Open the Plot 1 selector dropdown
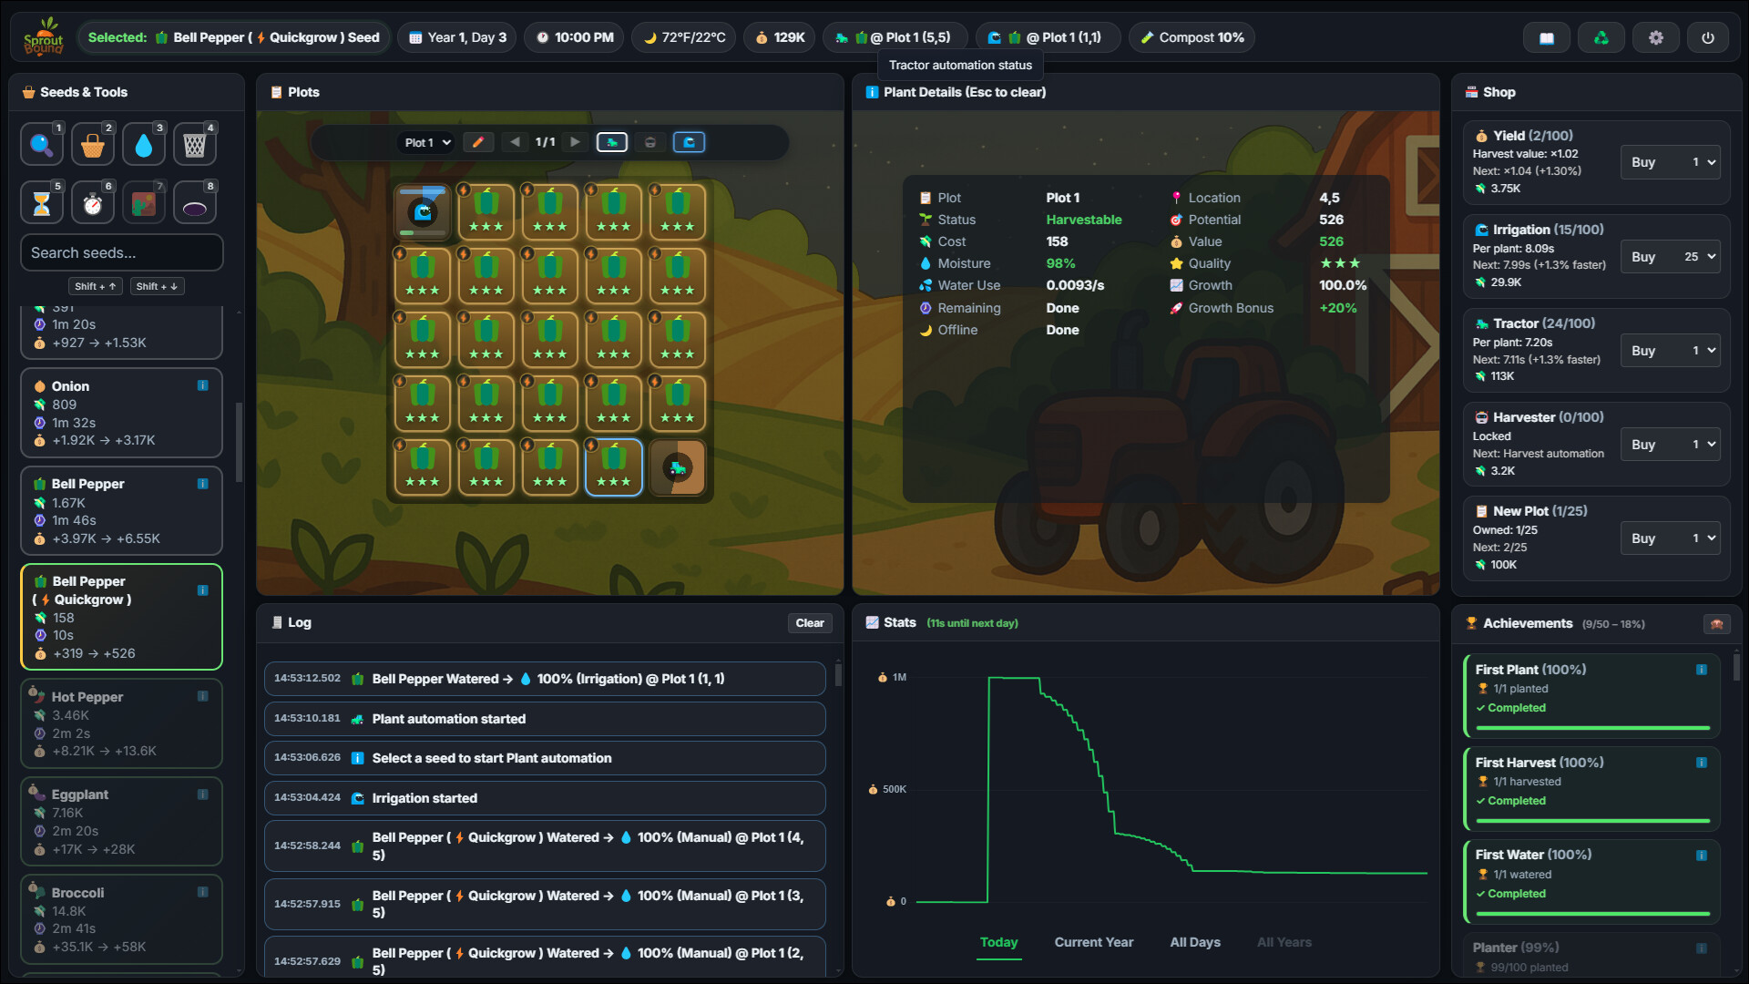Viewport: 1749px width, 984px height. pyautogui.click(x=427, y=142)
